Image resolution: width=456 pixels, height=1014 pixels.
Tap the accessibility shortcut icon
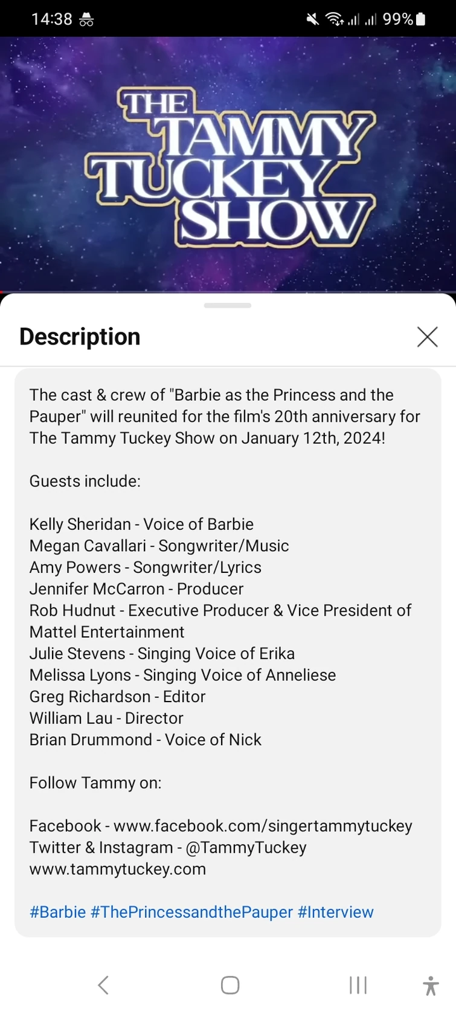430,985
